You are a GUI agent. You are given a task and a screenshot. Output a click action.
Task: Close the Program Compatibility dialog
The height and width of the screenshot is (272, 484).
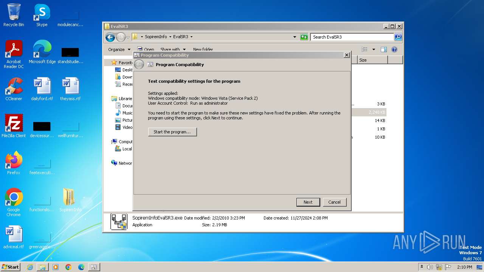346,55
